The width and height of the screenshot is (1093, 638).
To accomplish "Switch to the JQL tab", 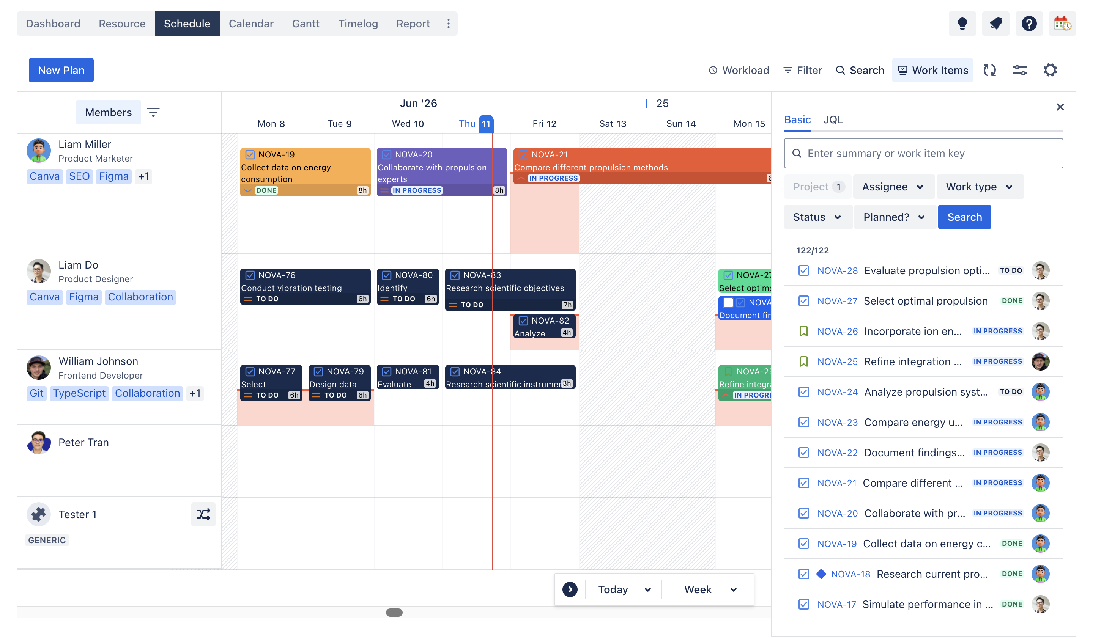I will tap(833, 119).
